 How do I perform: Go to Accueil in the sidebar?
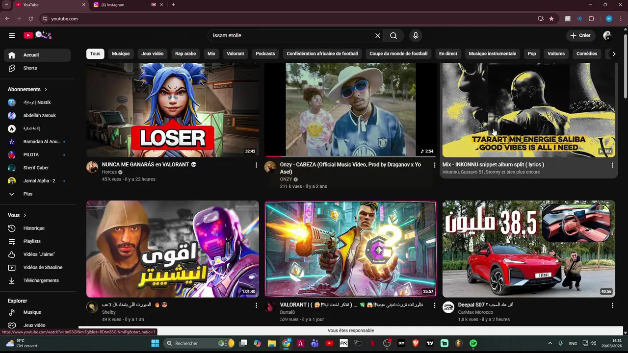[x=37, y=55]
